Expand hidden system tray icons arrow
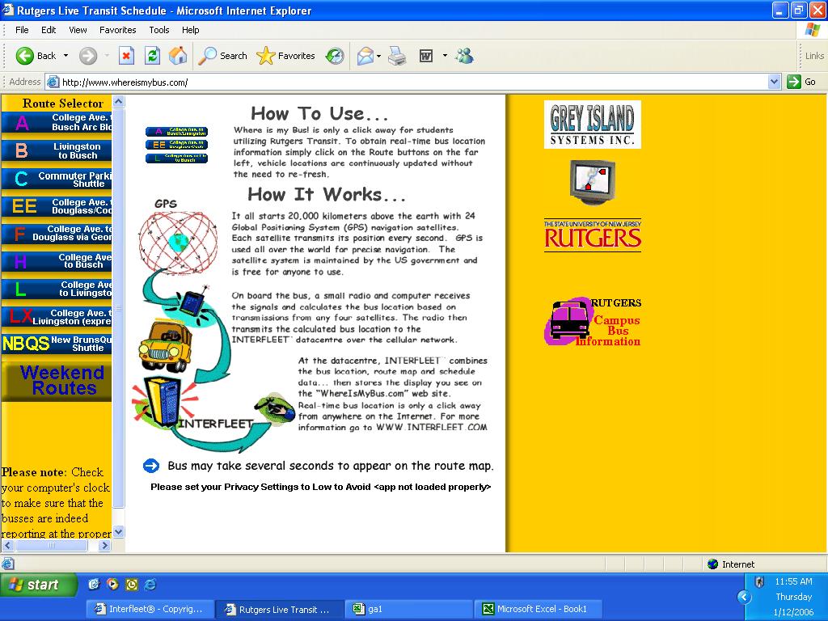The height and width of the screenshot is (621, 828). (744, 598)
